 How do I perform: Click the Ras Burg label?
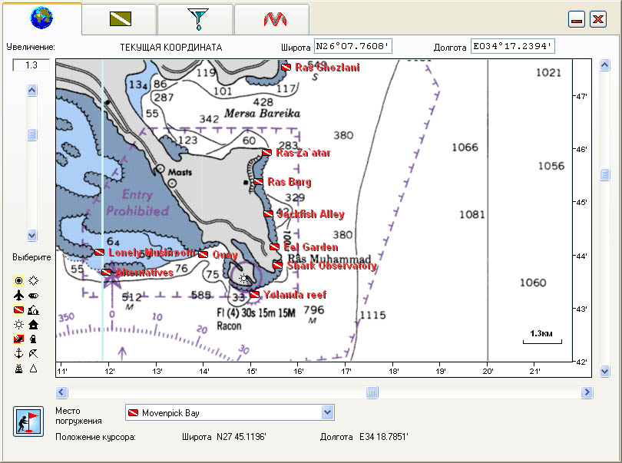(x=289, y=182)
